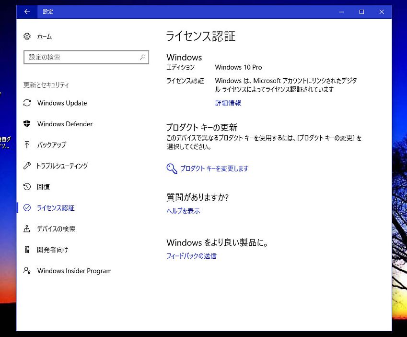
Task: Click the back arrow in title bar
Action: (27, 12)
